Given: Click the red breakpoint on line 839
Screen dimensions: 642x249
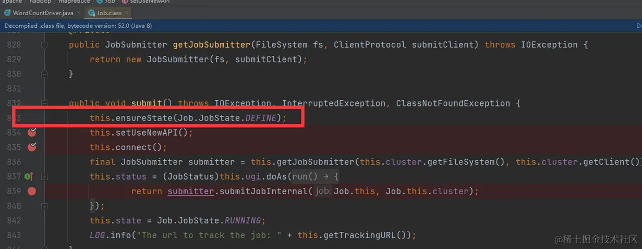Looking at the screenshot, I should [32, 191].
